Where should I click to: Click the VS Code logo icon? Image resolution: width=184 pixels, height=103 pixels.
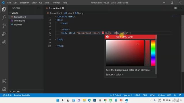[3, 3]
